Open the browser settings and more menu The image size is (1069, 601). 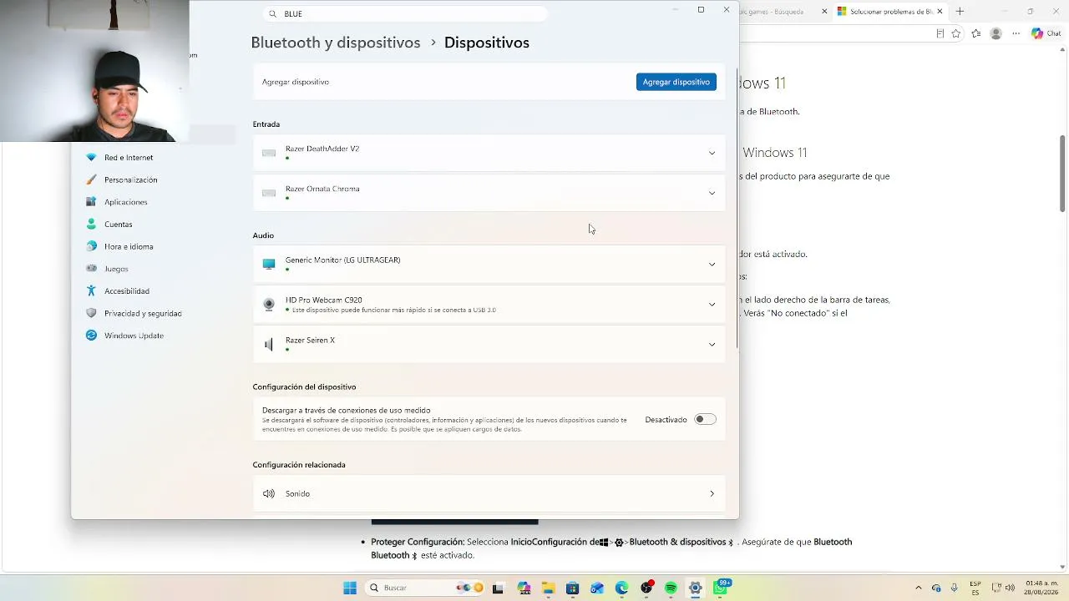click(1016, 33)
